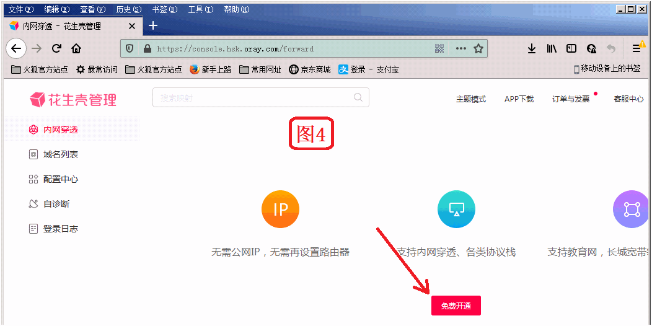The image size is (652, 326).
Task: Click the purple network nodes icon
Action: pyautogui.click(x=632, y=209)
